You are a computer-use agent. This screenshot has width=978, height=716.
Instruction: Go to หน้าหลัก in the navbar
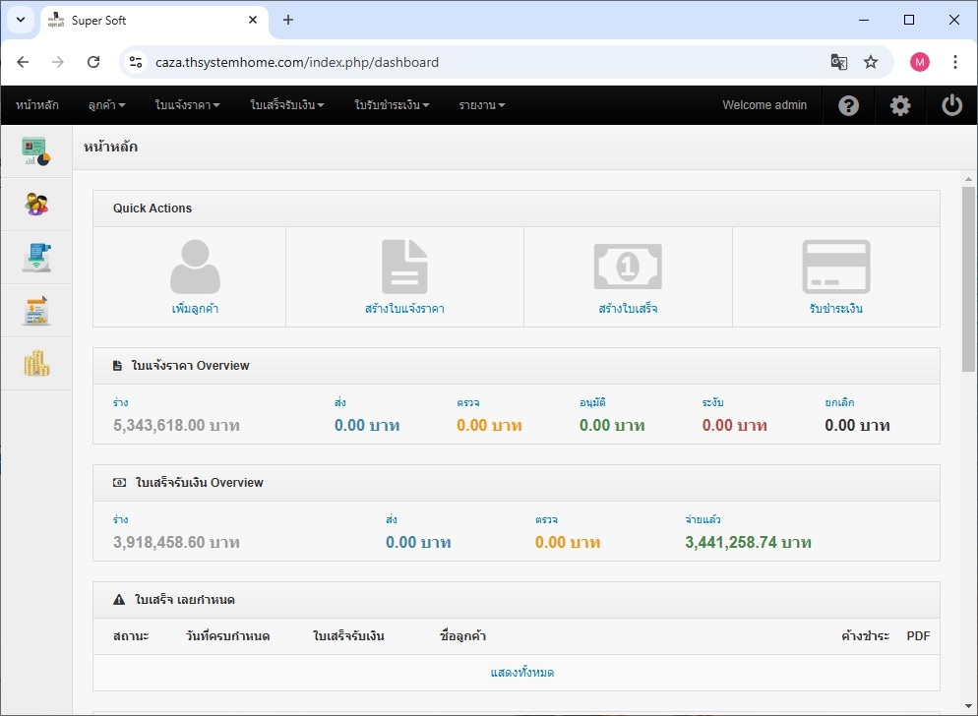(36, 105)
